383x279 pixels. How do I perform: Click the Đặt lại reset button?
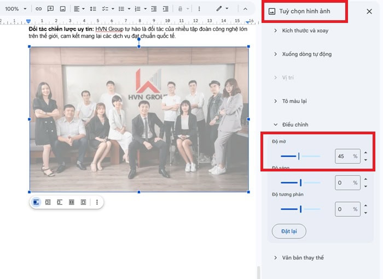[289, 231]
